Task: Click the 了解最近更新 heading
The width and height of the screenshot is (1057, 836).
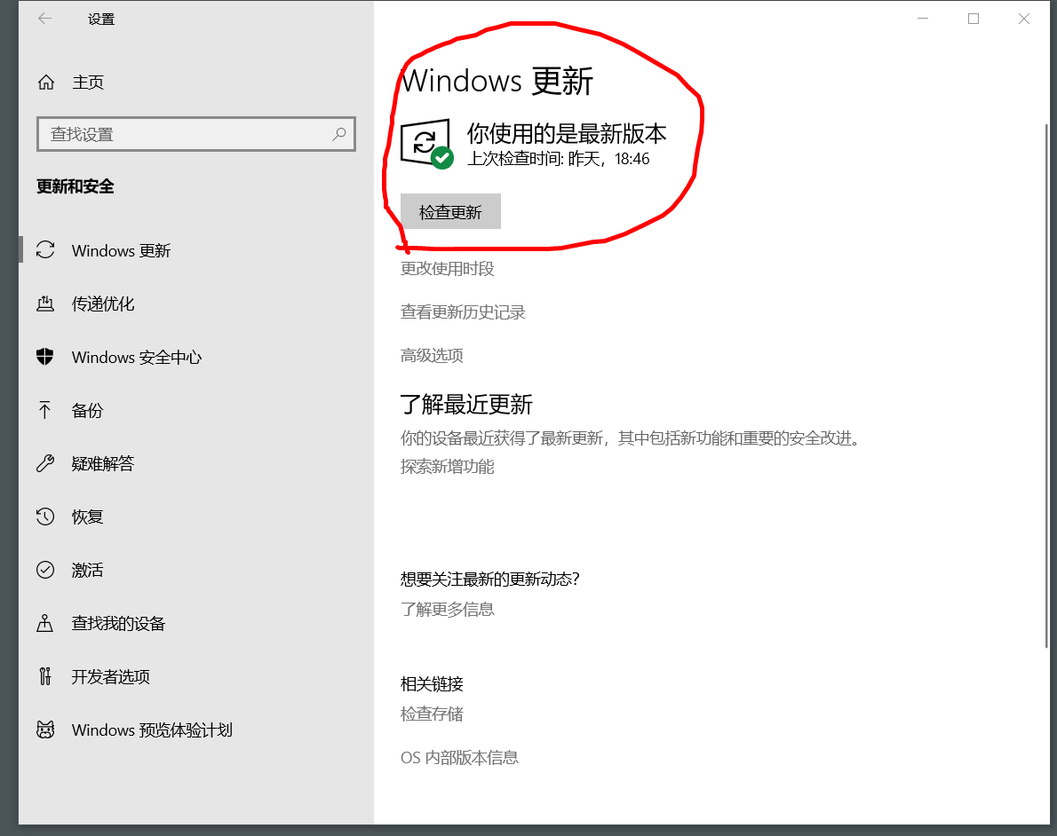Action: [466, 404]
